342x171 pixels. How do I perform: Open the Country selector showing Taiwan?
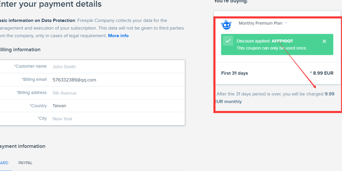pos(115,106)
